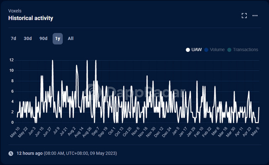Toggle the UAW series in the legend
269x165 pixels.
[x=194, y=50]
